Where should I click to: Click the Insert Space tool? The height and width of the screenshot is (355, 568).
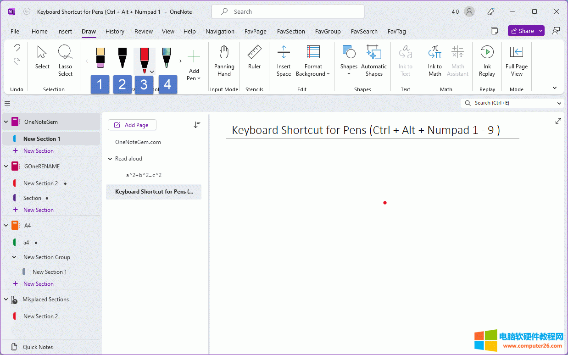(x=284, y=61)
